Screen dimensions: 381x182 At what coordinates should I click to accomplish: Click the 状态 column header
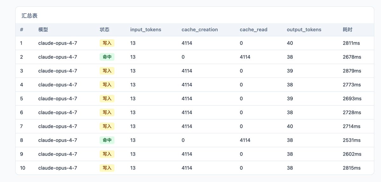click(104, 29)
